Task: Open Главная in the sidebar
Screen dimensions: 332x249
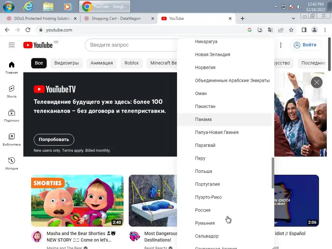Action: [x=12, y=68]
